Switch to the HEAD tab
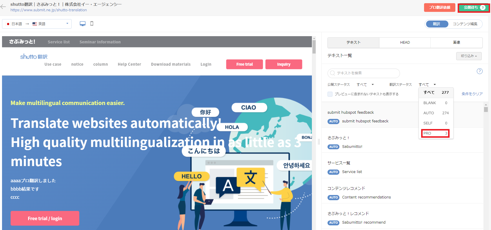 click(x=405, y=43)
